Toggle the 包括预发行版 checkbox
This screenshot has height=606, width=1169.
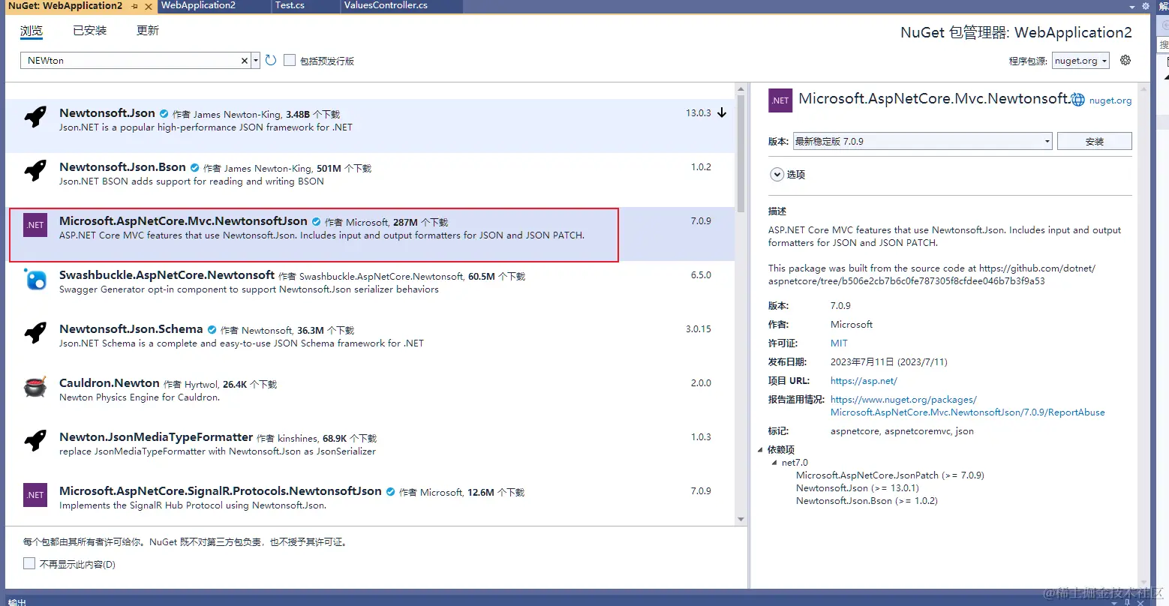click(x=290, y=61)
